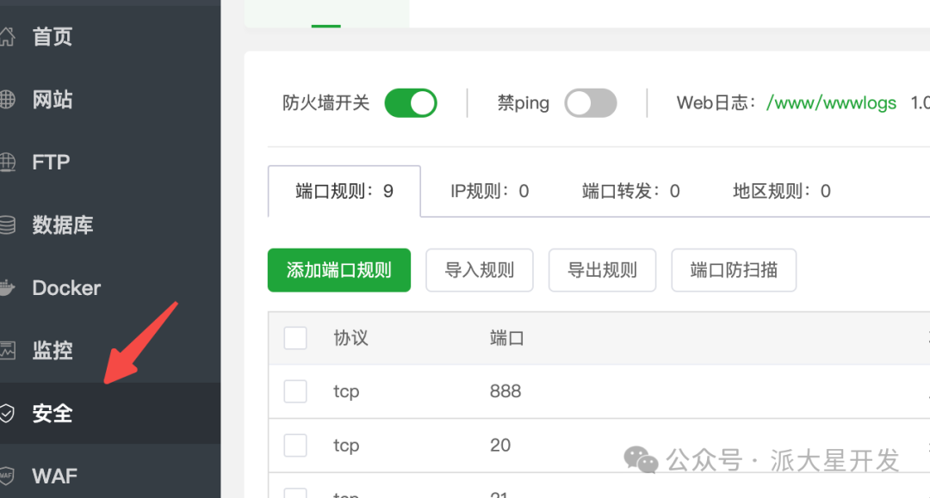This screenshot has width=930, height=498.
Task: Click the 添加端口规则 button
Action: [339, 270]
